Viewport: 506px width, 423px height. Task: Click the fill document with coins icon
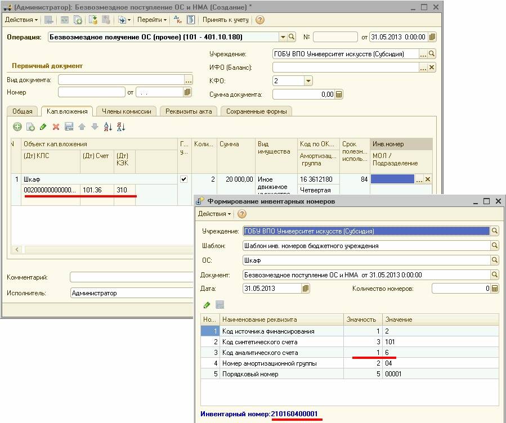click(x=93, y=20)
